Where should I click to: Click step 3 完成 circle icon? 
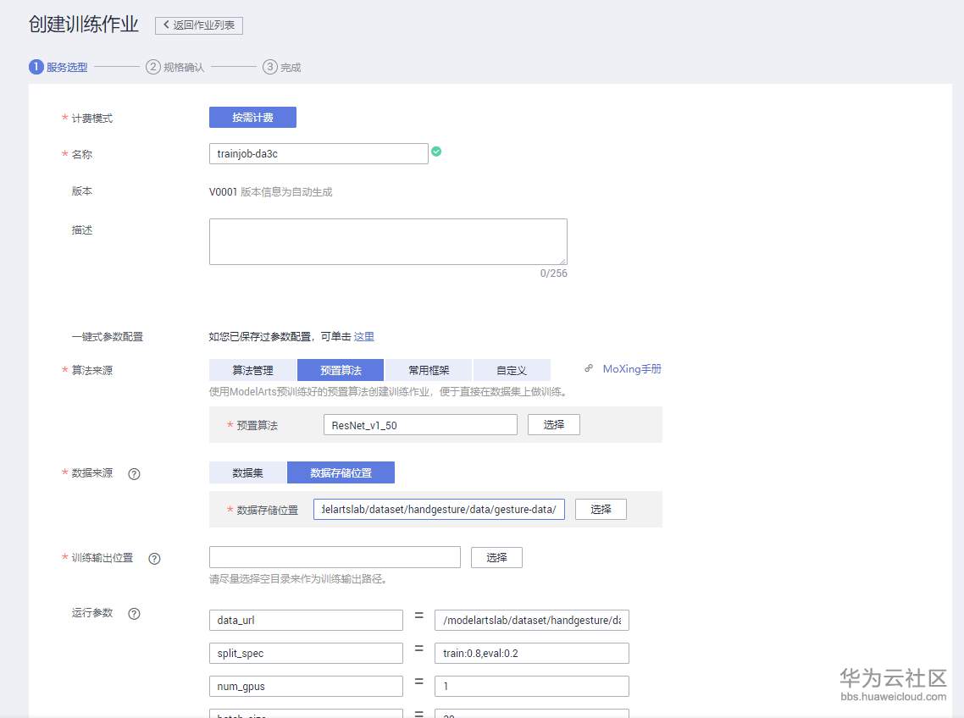click(x=270, y=67)
